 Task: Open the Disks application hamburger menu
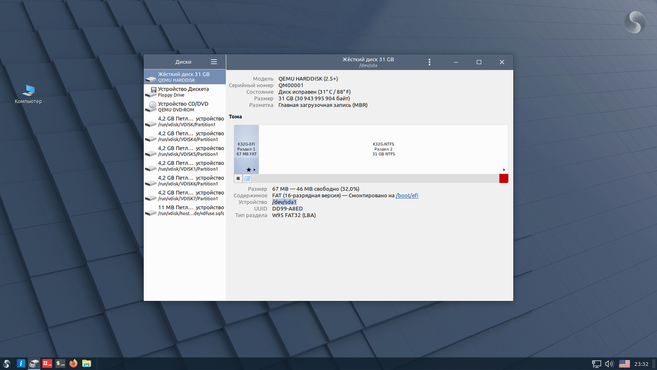[214, 62]
